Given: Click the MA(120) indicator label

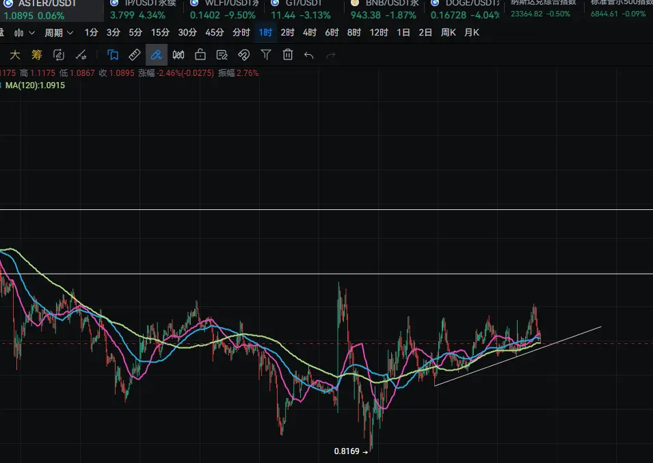Looking at the screenshot, I should 35,85.
